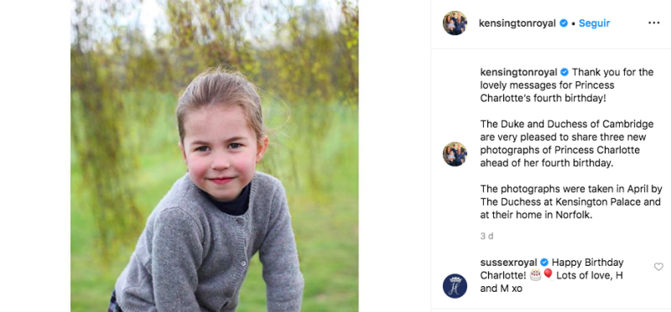Click the 3 d post timestamp
Viewport: 671px width, 312px height.
486,237
